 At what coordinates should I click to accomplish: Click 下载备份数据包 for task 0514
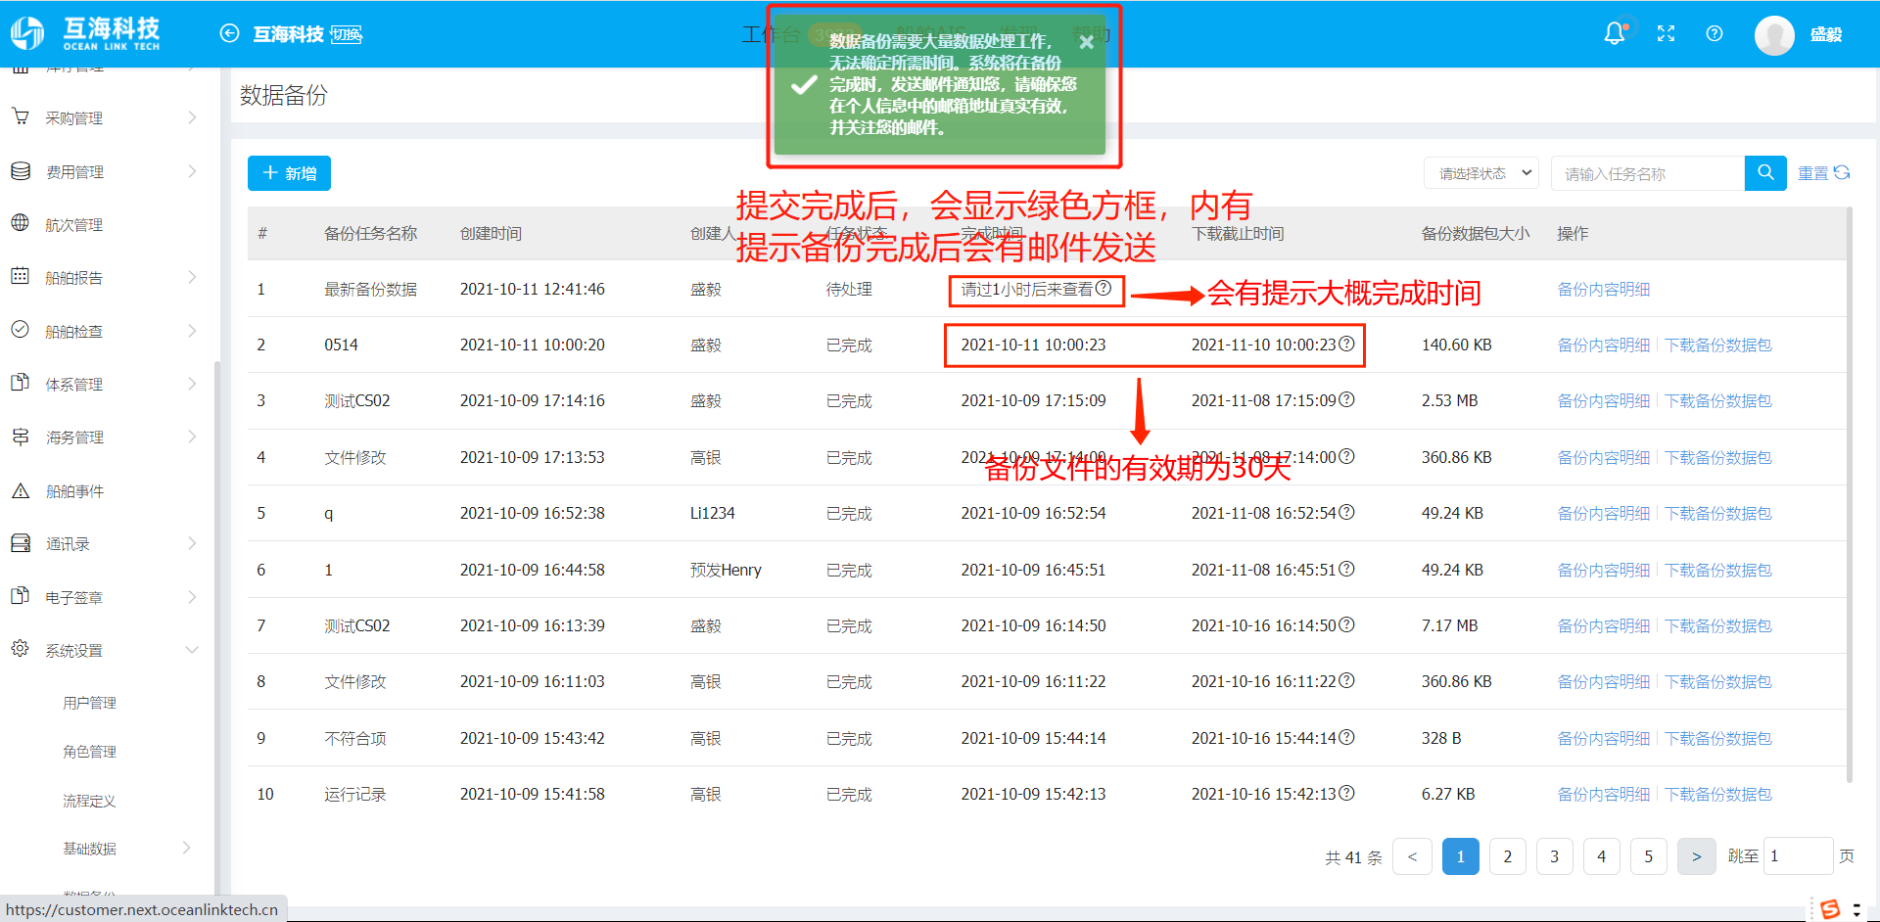coord(1718,345)
